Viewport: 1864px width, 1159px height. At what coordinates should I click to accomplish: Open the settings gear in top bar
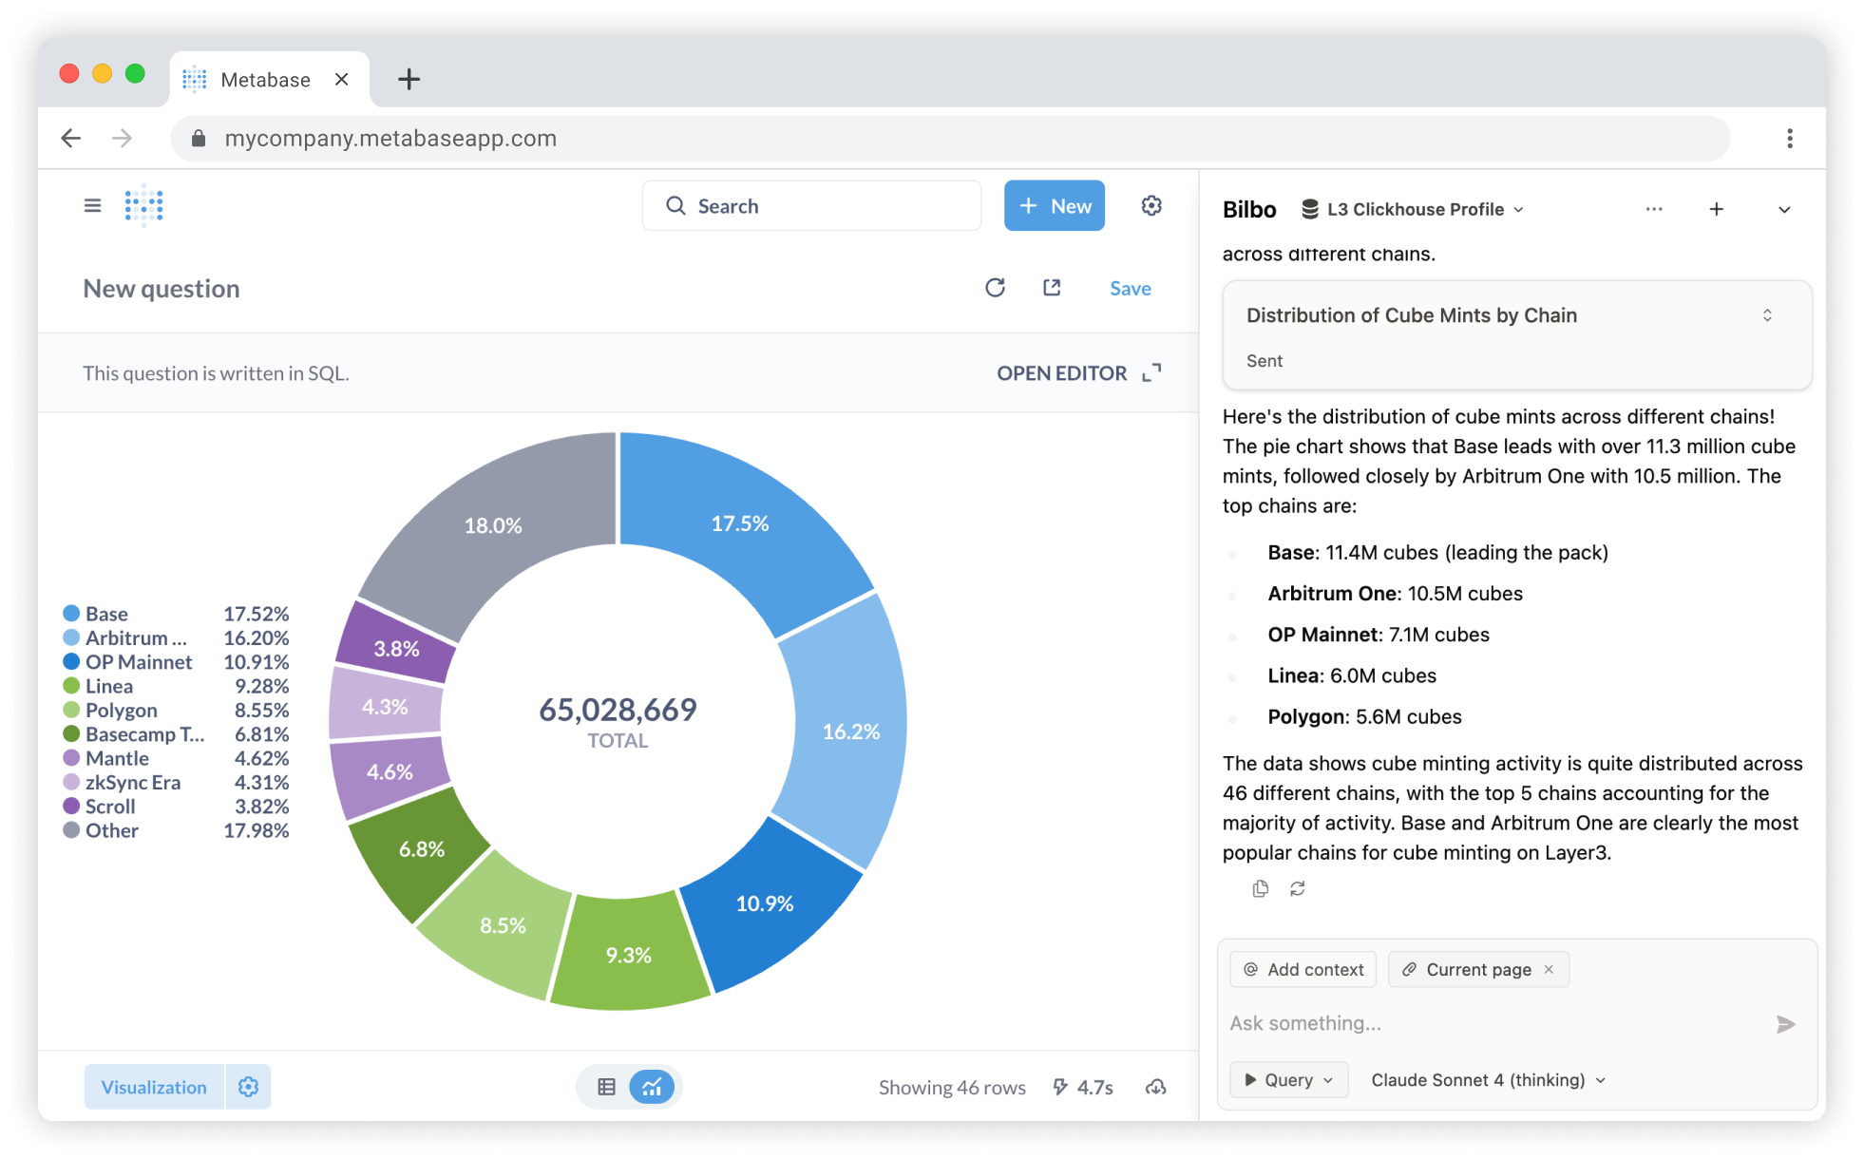[1151, 205]
